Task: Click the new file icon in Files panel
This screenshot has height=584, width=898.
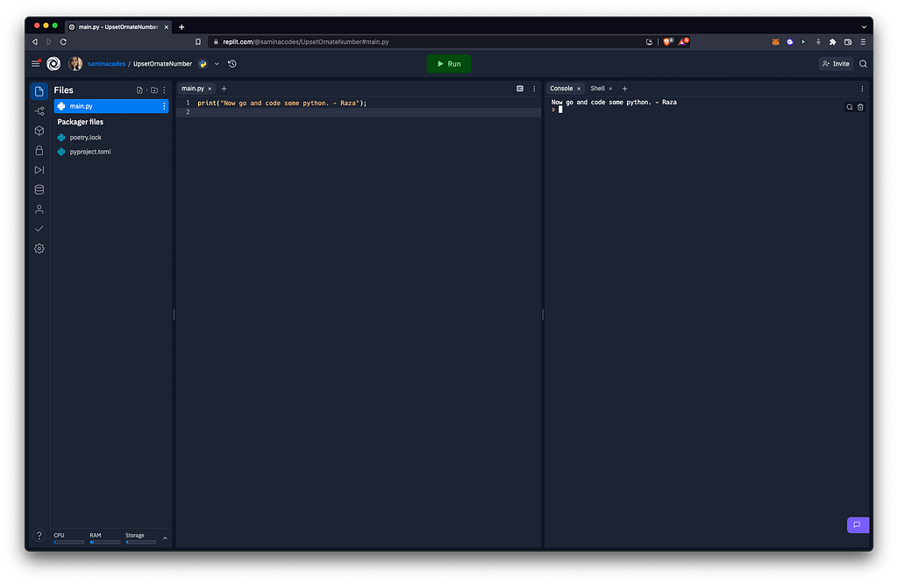Action: [139, 90]
